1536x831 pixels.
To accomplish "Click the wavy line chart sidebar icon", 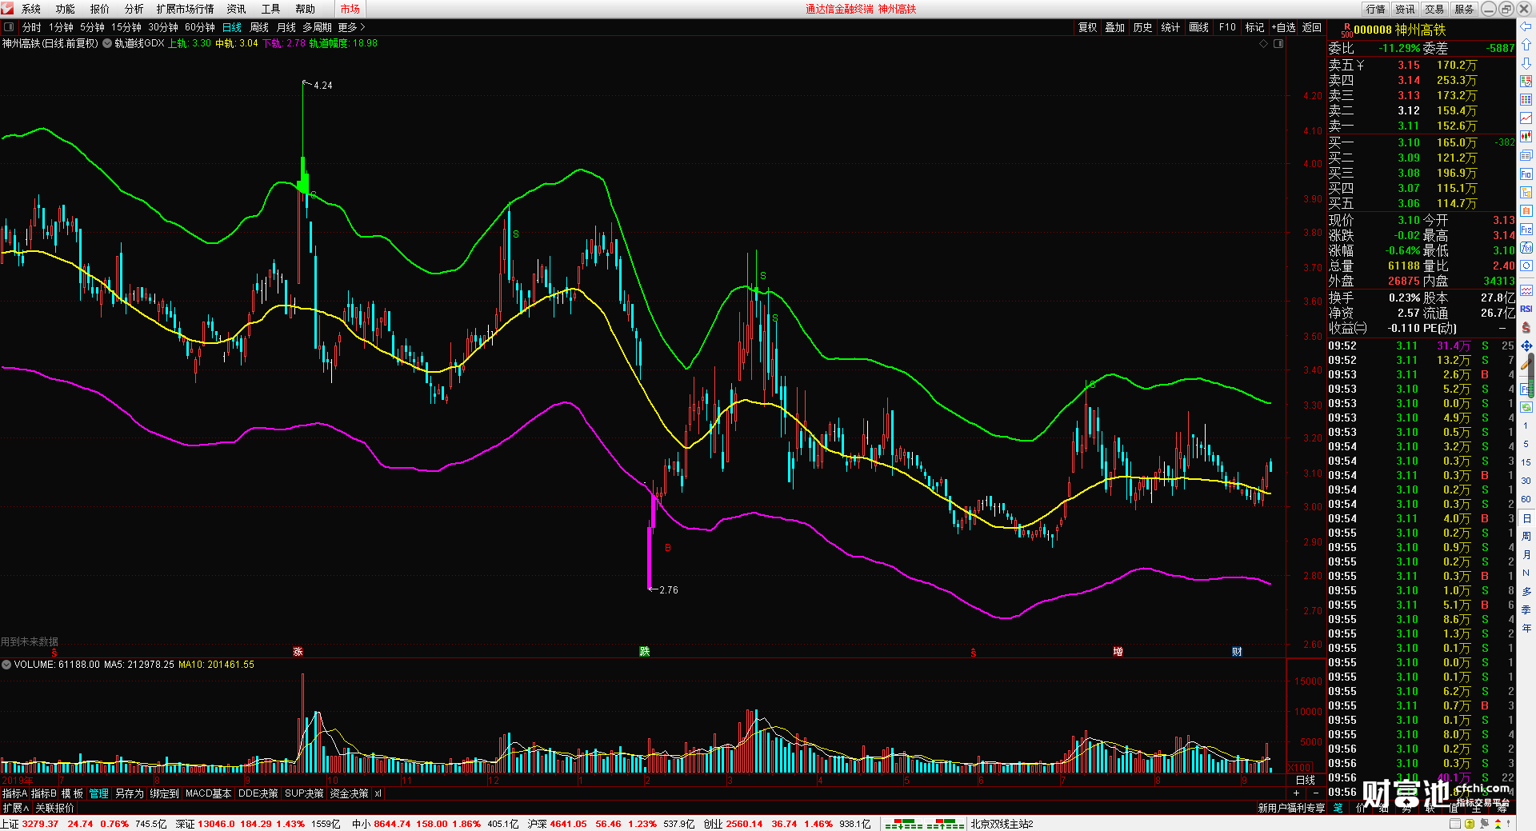I will click(x=1526, y=290).
